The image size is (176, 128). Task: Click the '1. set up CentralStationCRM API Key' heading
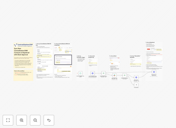[x=43, y=44]
